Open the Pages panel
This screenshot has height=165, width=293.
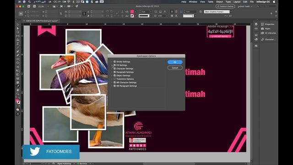click(266, 28)
